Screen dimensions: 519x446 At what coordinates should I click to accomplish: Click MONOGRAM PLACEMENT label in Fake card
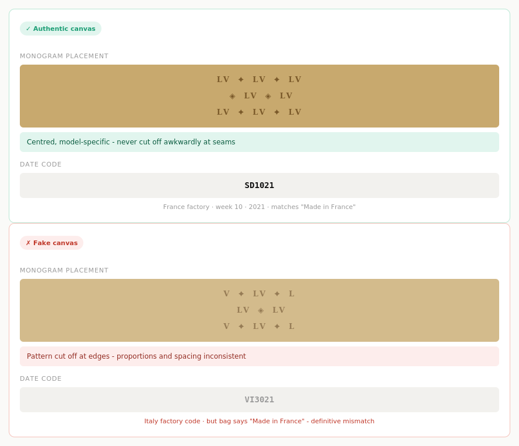[x=64, y=270]
